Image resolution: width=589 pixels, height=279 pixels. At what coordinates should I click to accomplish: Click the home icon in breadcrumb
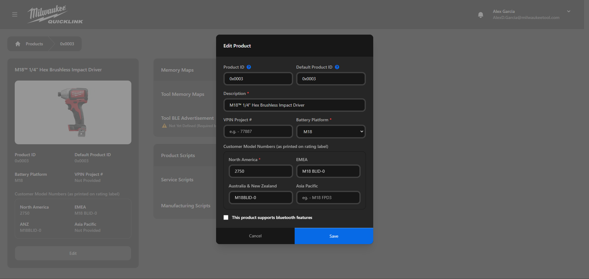(x=18, y=44)
